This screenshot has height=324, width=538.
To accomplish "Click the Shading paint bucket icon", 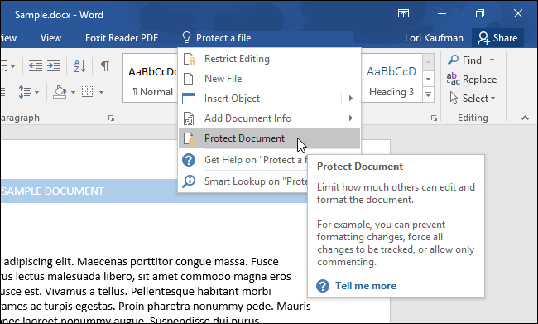I will coord(60,92).
